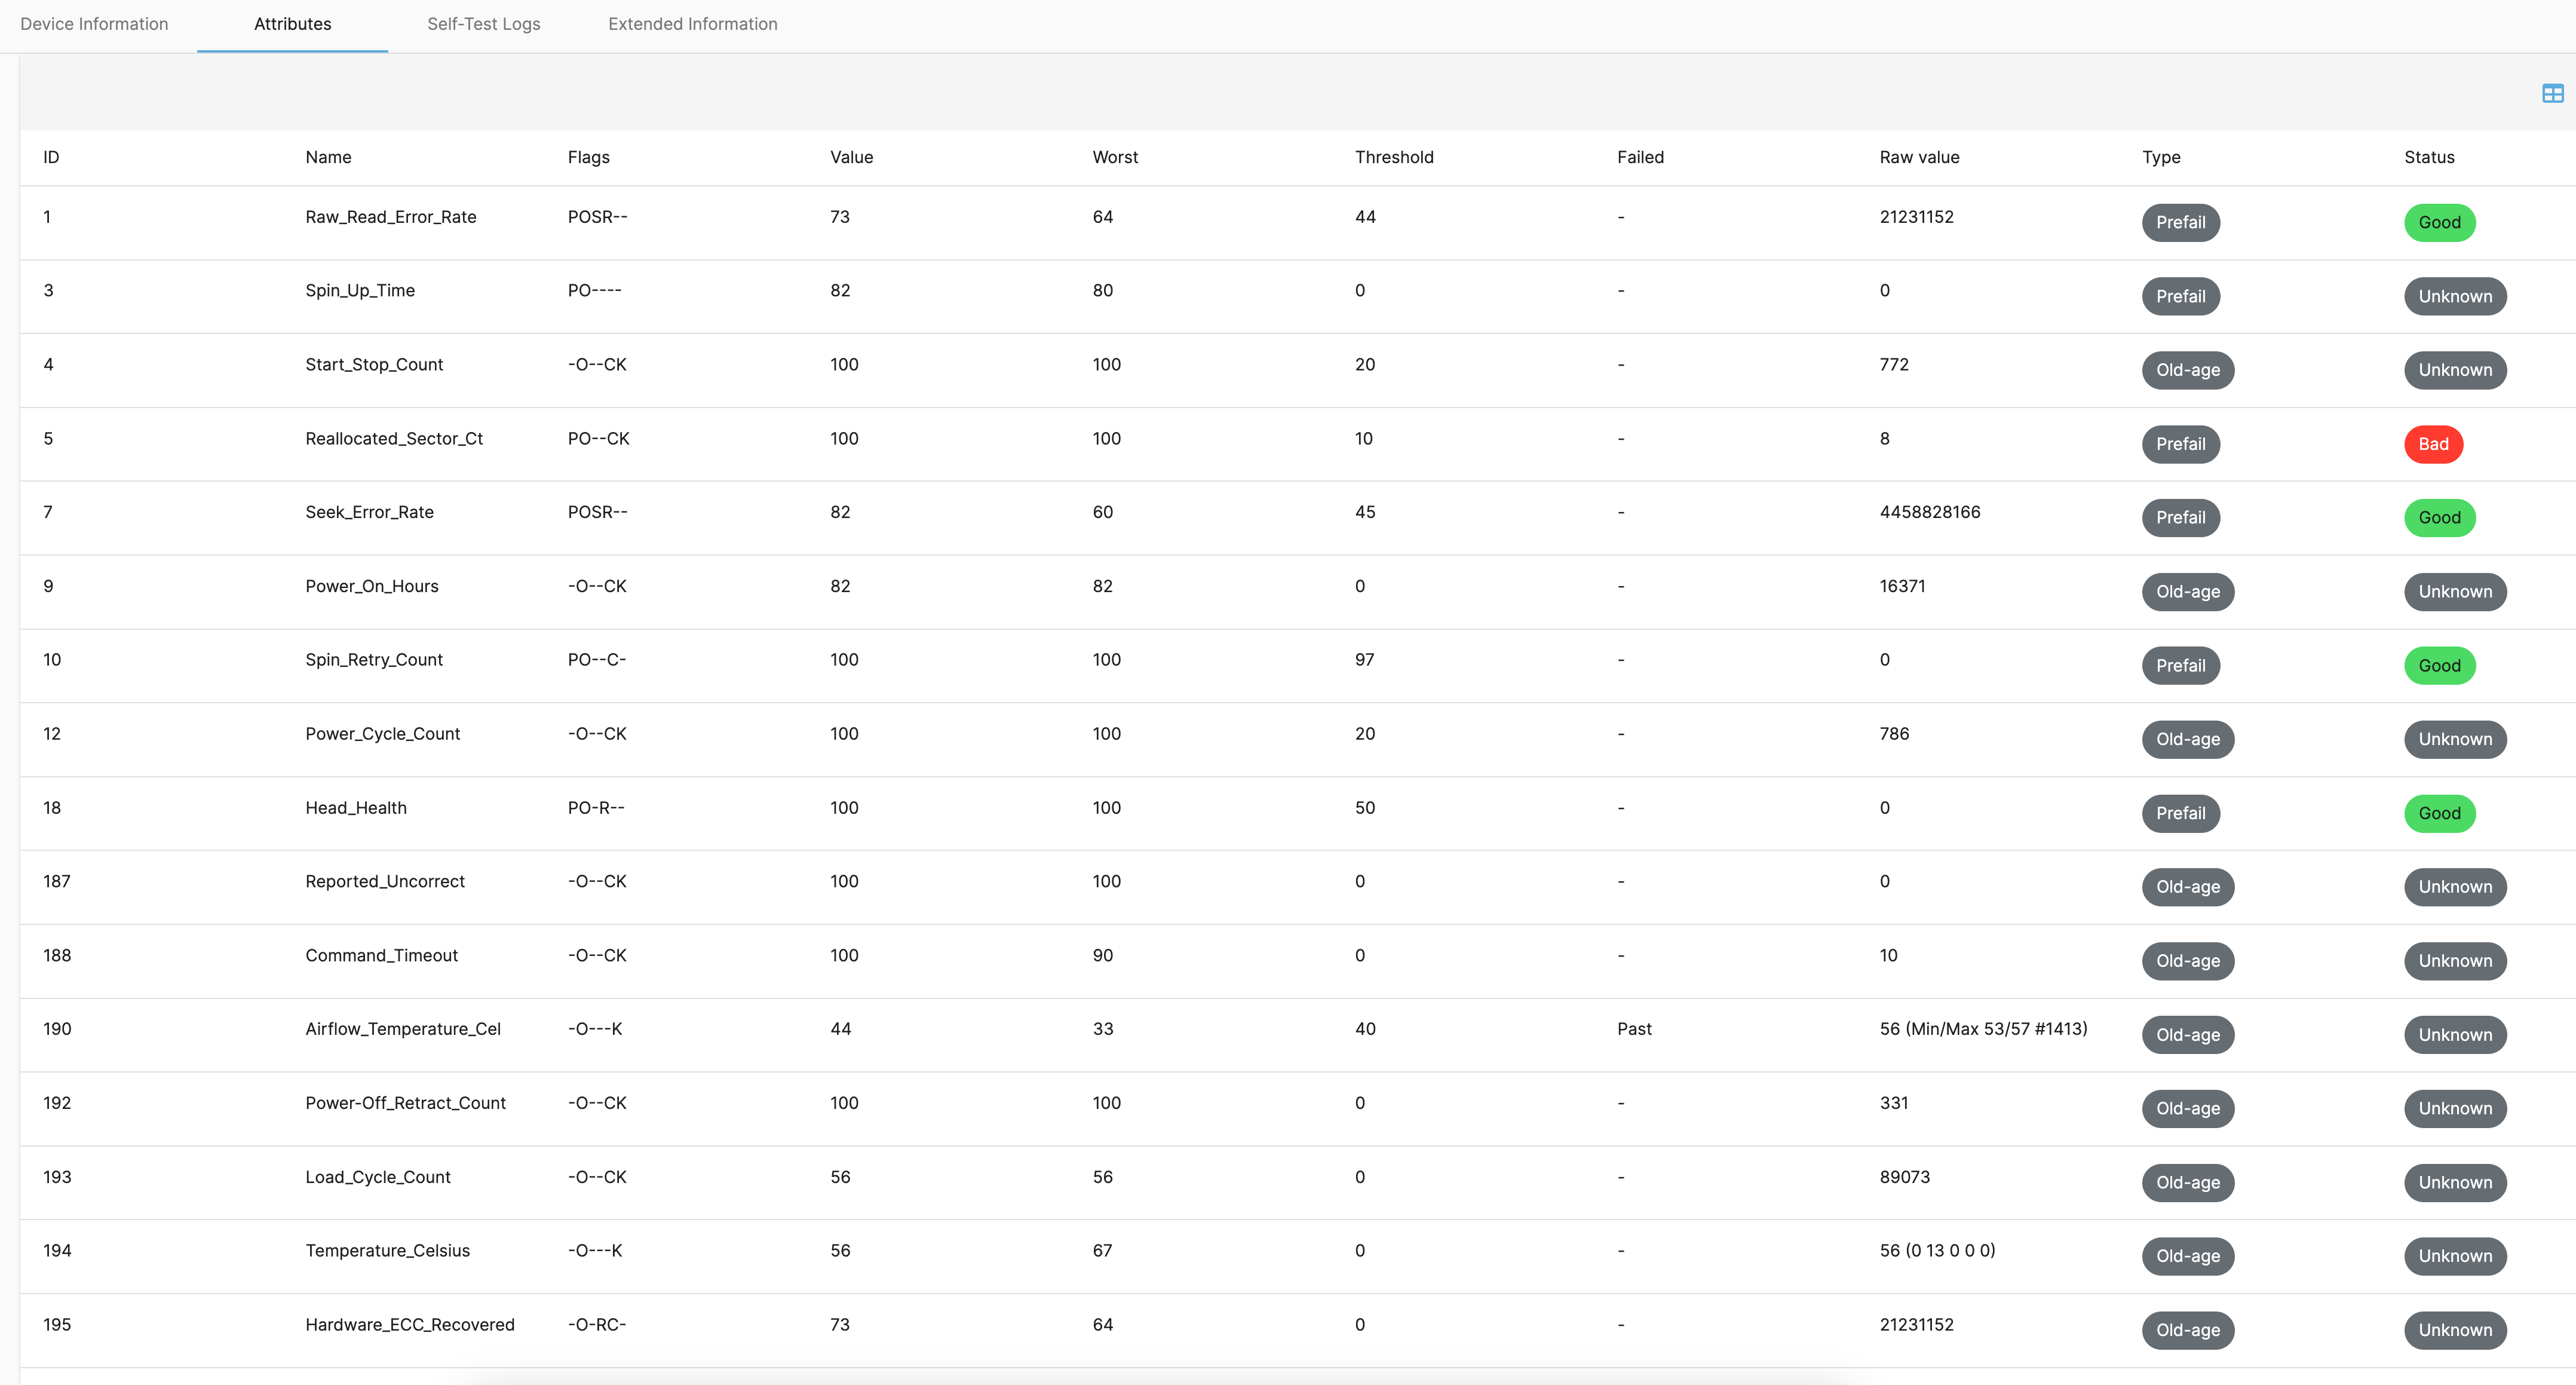Click the Flags column header
Image resolution: width=2576 pixels, height=1385 pixels.
[x=589, y=157]
